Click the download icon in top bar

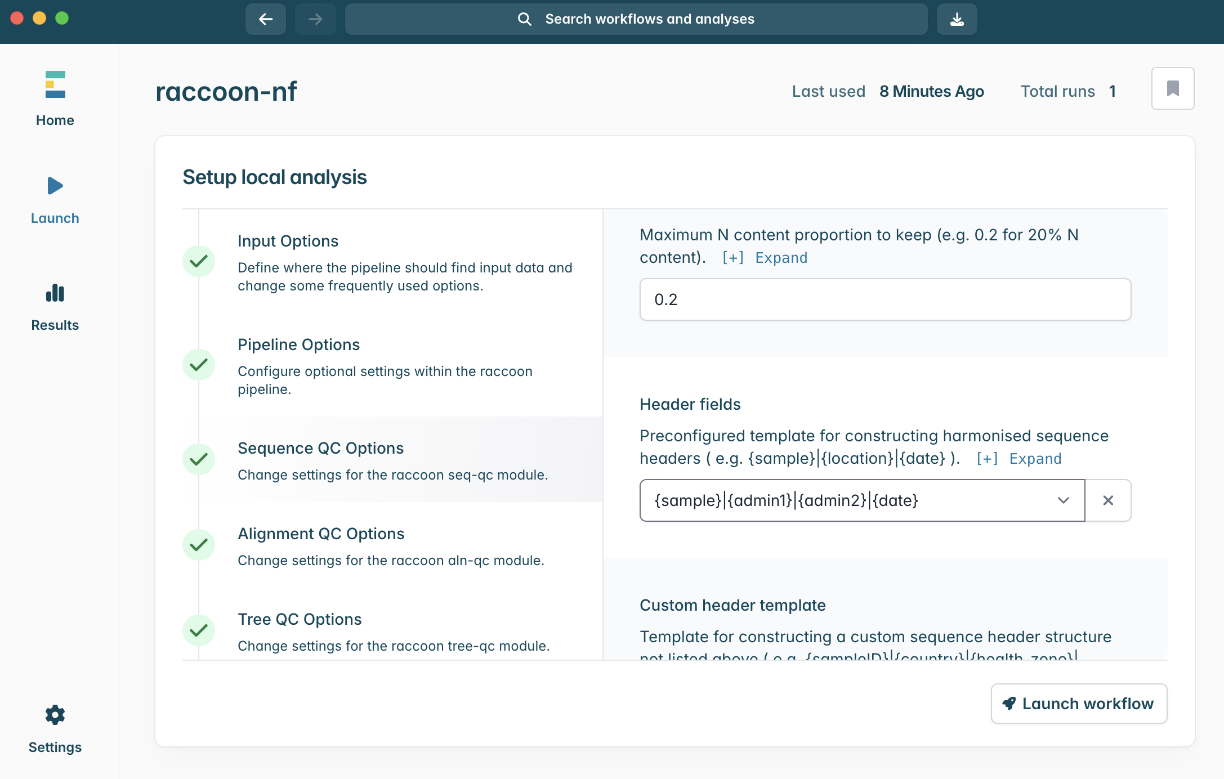[957, 19]
